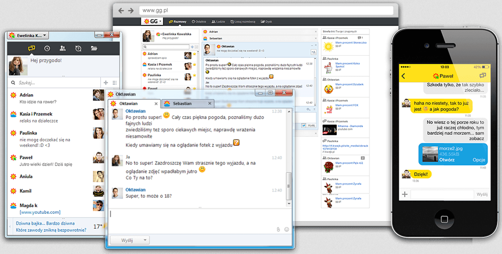
Task: Tap plus attachment icon in phone chat
Action: tap(405, 194)
